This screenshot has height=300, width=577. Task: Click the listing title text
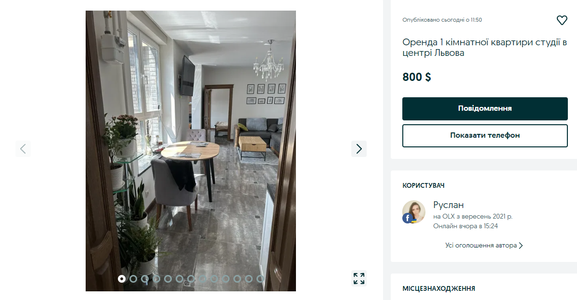pyautogui.click(x=484, y=48)
